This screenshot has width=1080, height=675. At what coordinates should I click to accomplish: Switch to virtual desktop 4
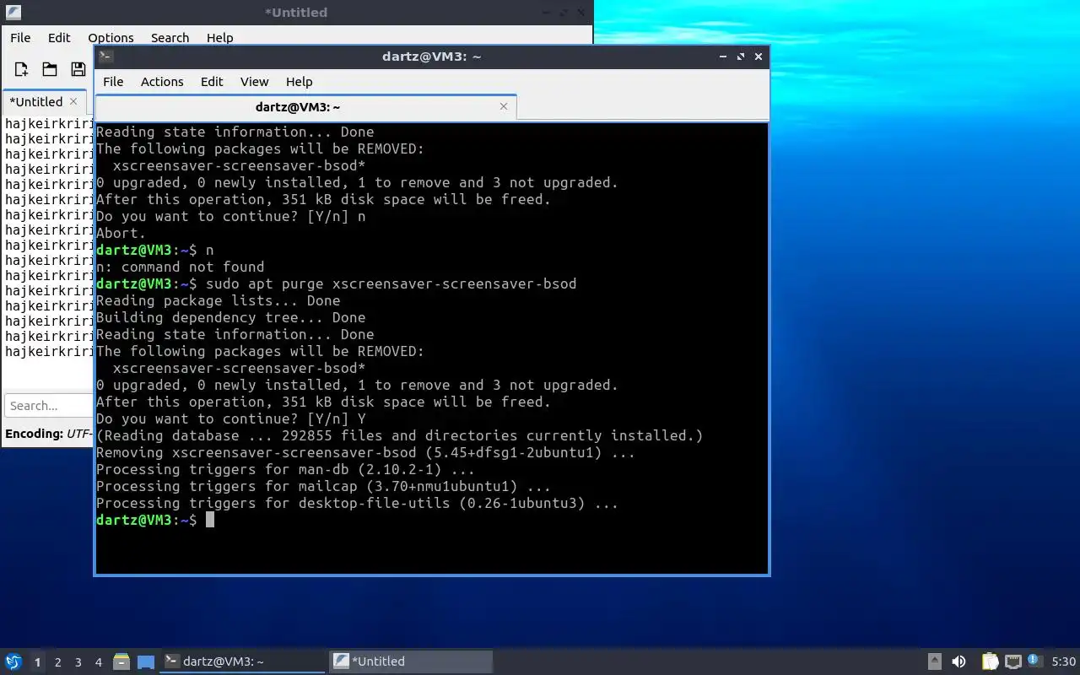pos(99,662)
